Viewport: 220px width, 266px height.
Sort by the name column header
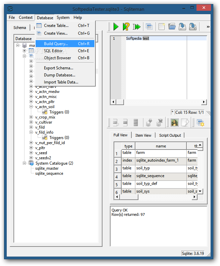pos(161,146)
